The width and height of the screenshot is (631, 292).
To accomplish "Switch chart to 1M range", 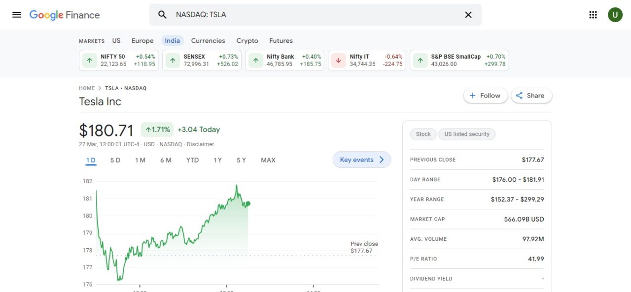I will 140,160.
